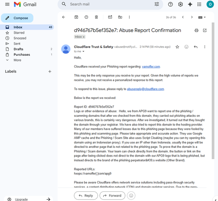Viewport: 218px width, 201px height.
Task: Click the Forward button
Action: (112, 196)
